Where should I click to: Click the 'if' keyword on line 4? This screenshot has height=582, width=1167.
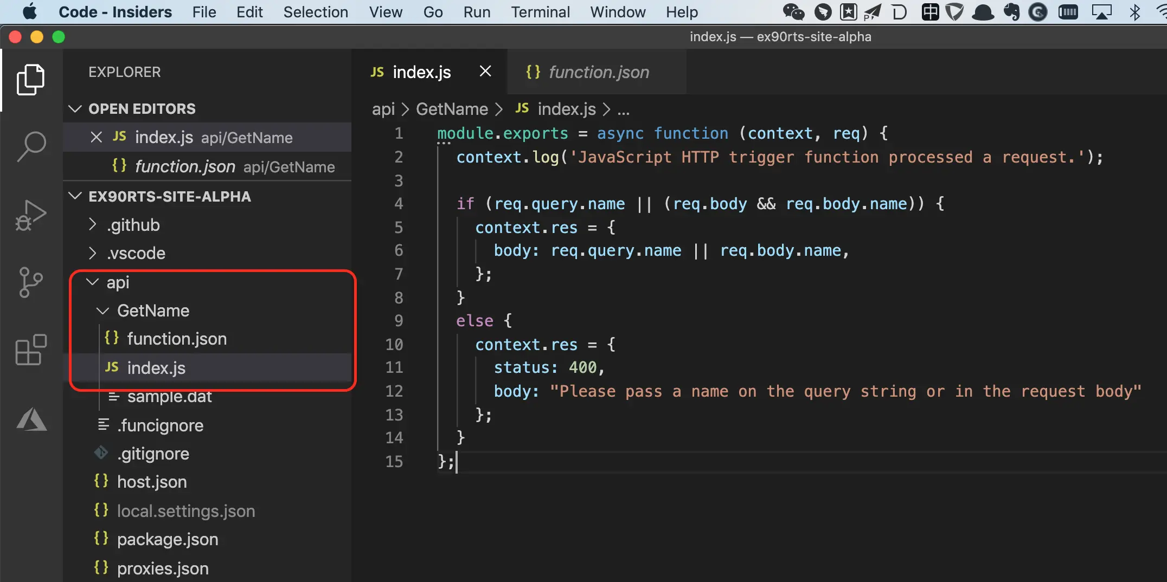(465, 204)
